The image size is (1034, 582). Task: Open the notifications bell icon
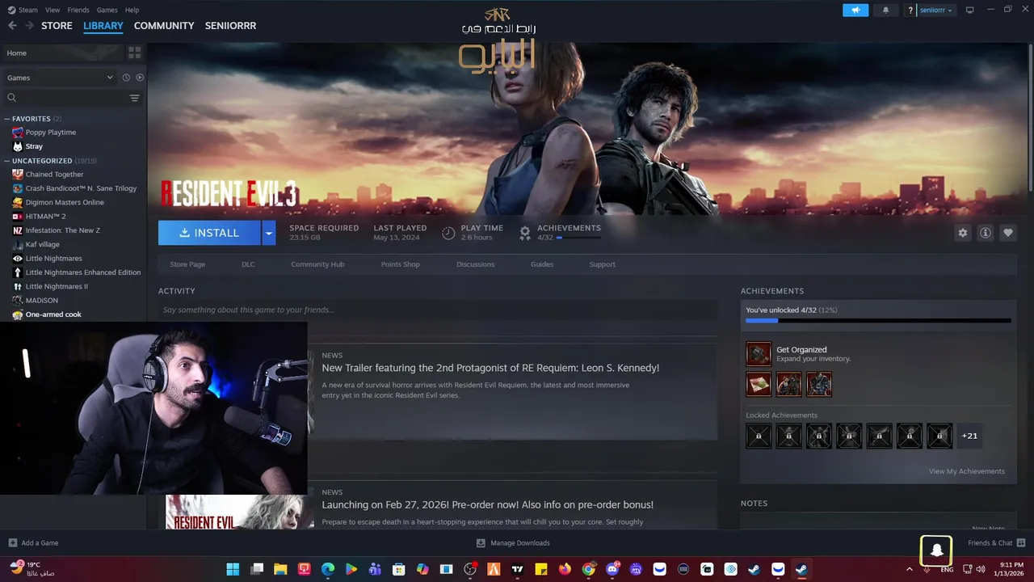[885, 10]
